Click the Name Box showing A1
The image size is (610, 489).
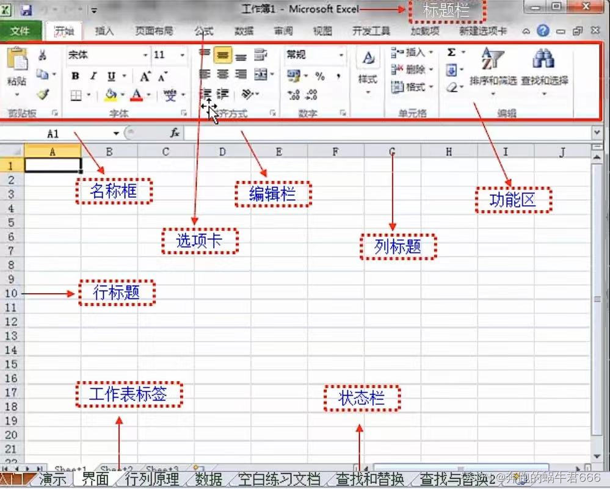tap(56, 134)
